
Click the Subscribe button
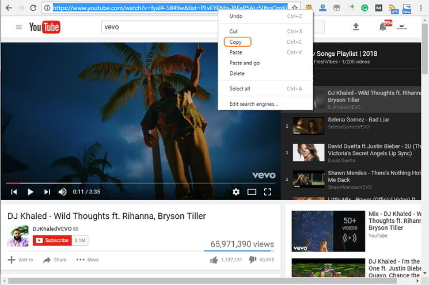(52, 241)
